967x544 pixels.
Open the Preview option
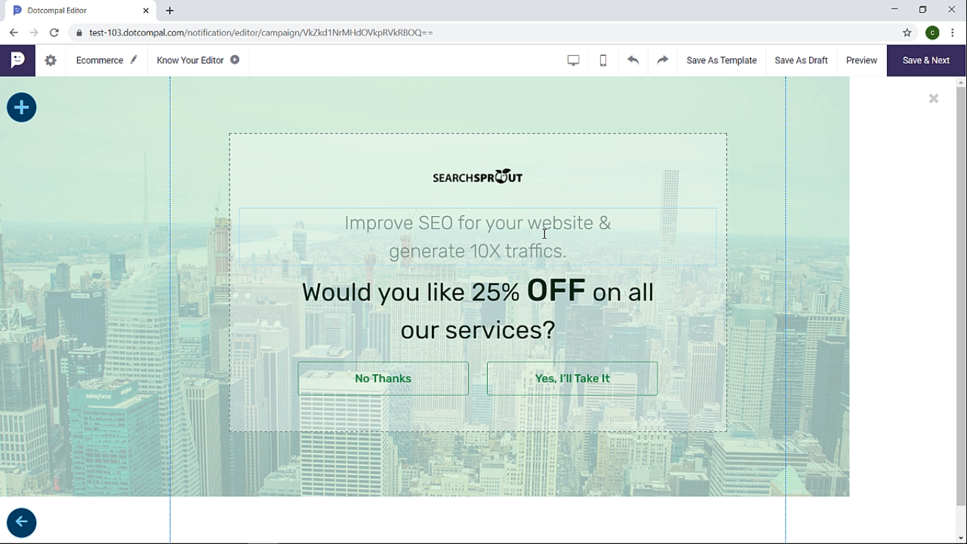[862, 60]
